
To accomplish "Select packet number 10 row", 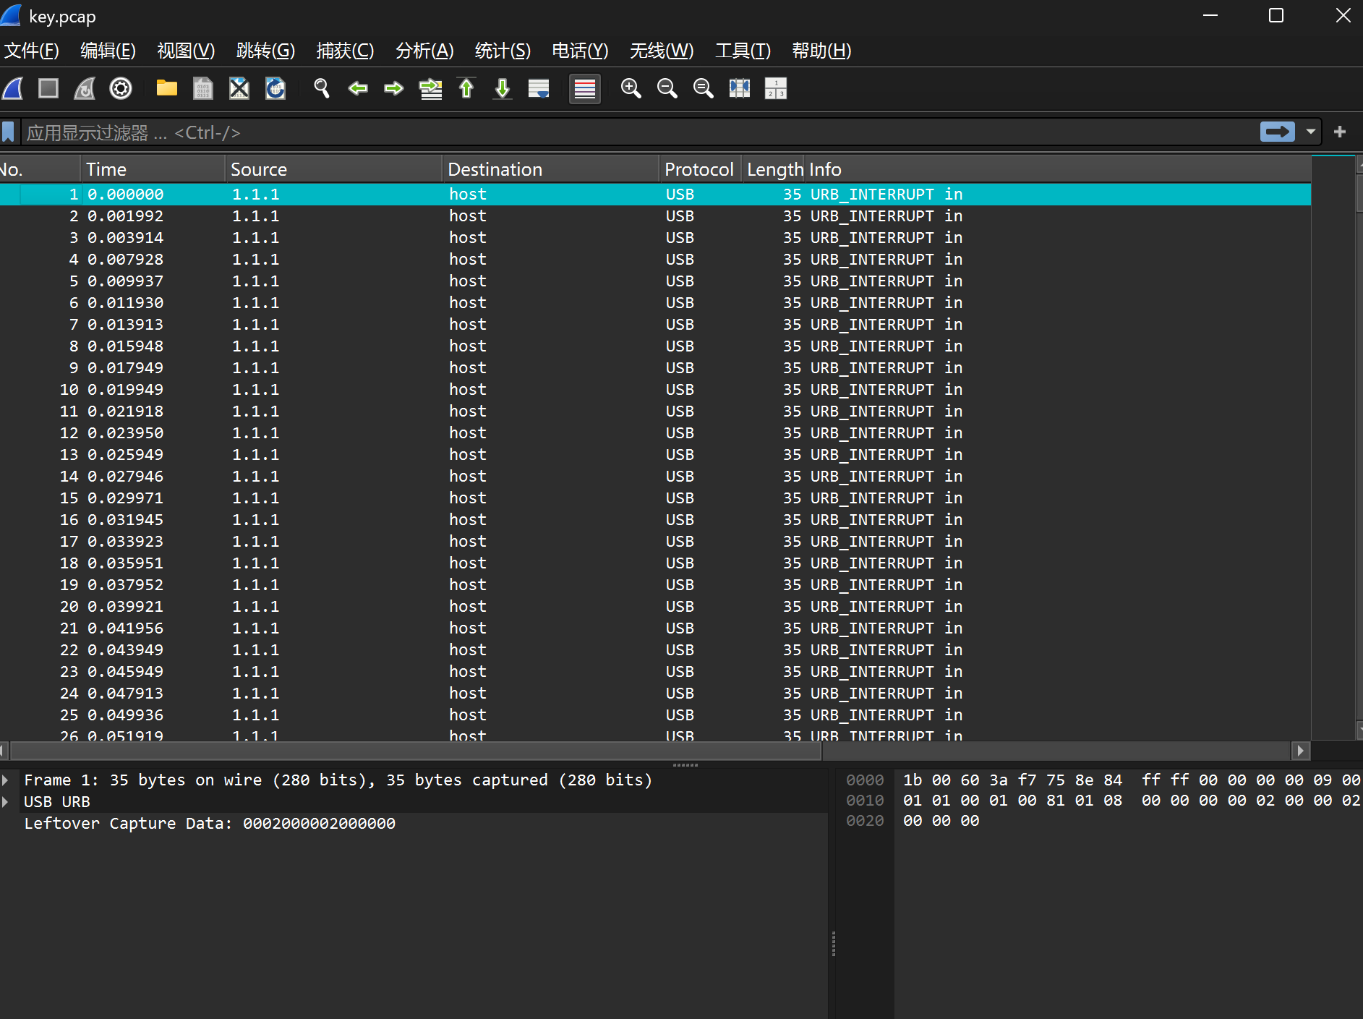I will pos(655,389).
